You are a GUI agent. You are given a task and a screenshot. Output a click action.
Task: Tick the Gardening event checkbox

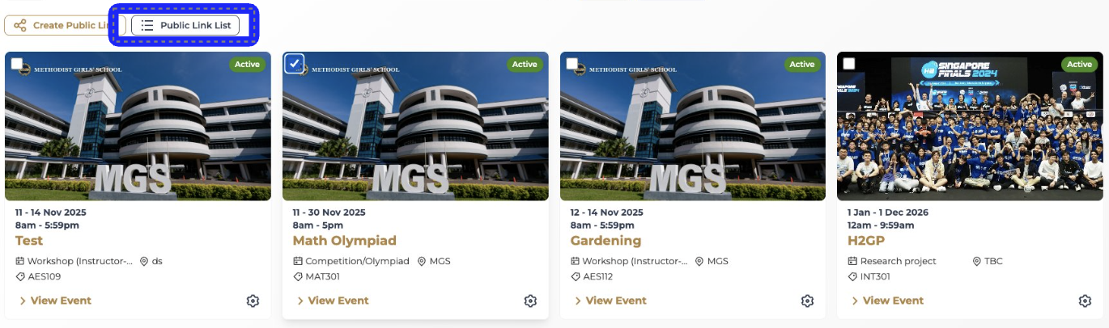(x=572, y=64)
